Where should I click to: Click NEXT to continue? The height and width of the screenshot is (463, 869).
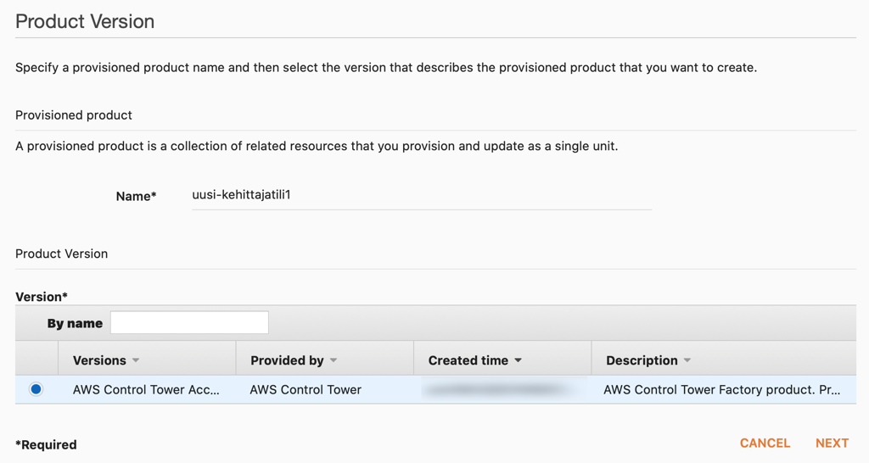pos(832,443)
